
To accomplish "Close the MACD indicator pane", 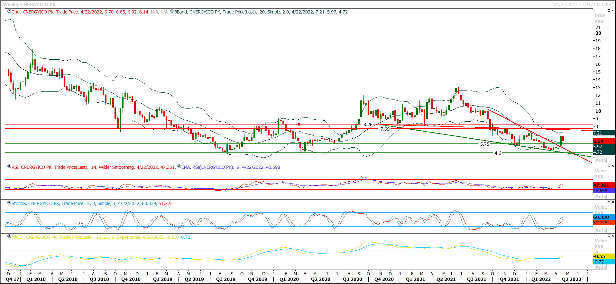I will point(612,236).
